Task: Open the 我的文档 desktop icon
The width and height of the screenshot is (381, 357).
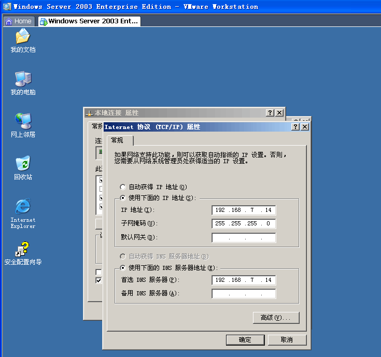Action: click(x=23, y=37)
